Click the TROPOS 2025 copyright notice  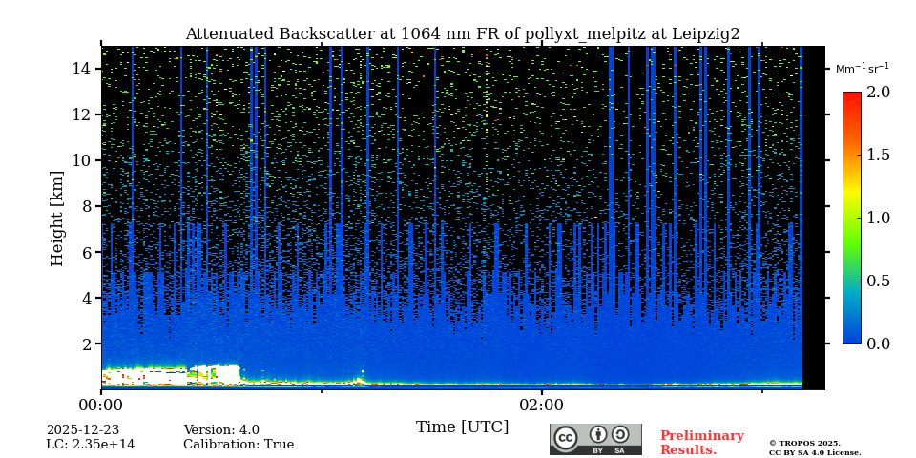[804, 443]
